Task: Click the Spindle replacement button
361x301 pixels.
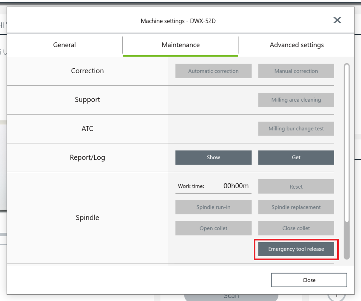Action: [x=296, y=207]
